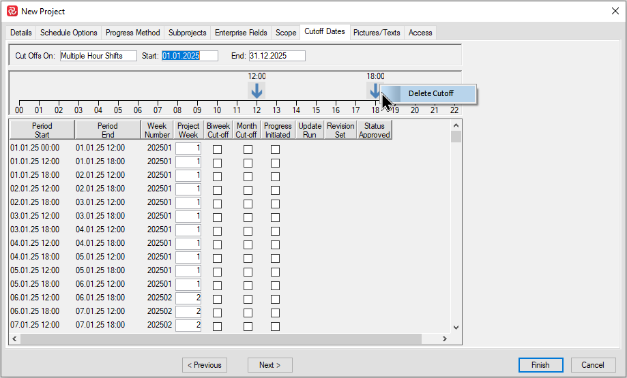Viewport: 627px width, 378px height.
Task: Tick Month Cut-off for 01.01.25 00:00 row
Action: point(248,149)
